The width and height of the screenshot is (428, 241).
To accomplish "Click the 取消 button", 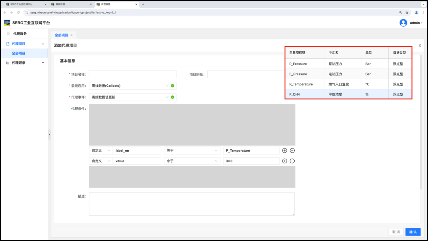I will [396, 232].
